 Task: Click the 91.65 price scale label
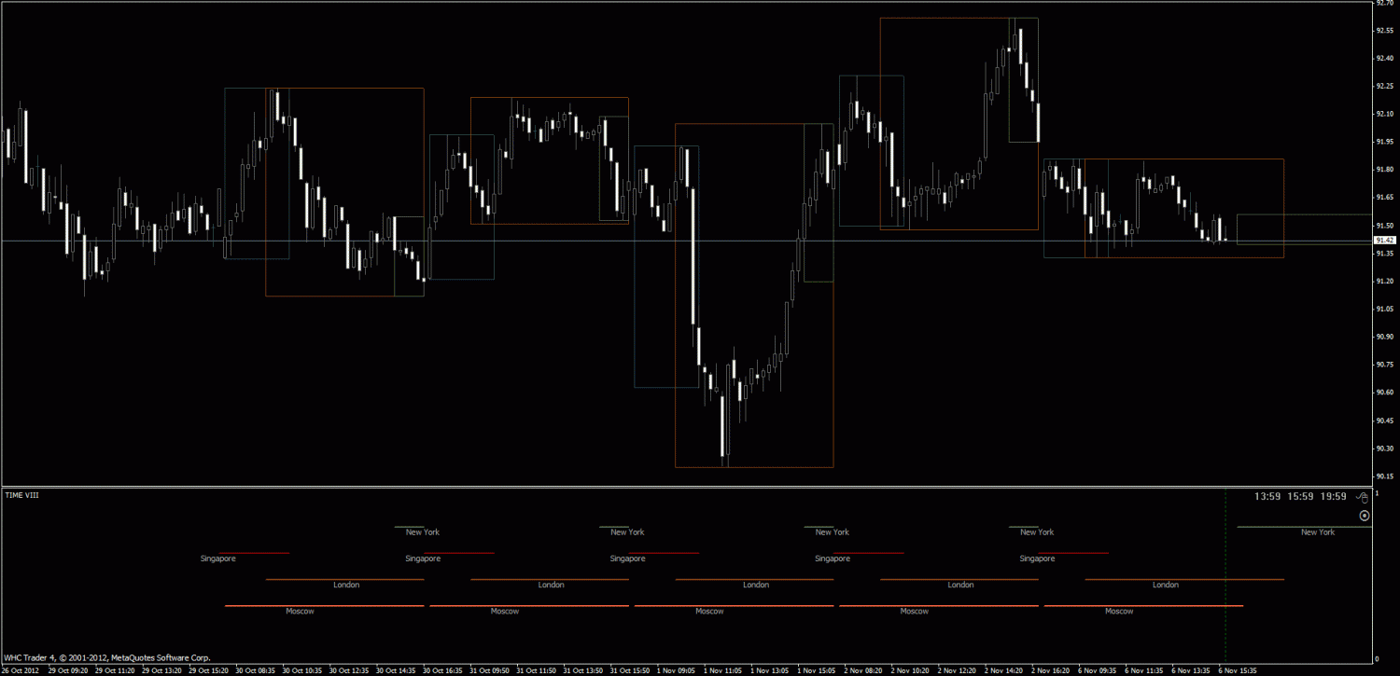[1387, 198]
